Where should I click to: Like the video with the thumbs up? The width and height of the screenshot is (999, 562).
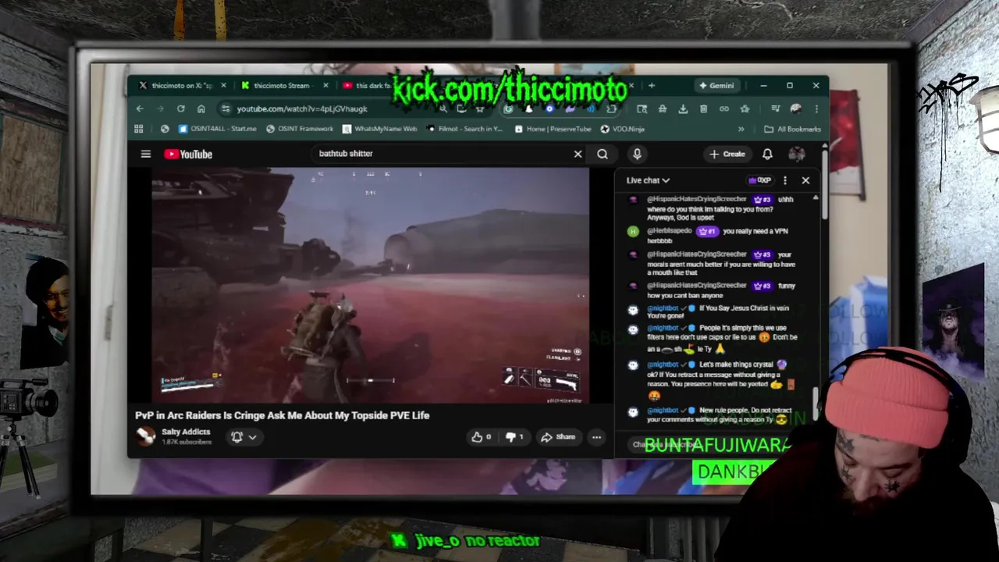click(481, 437)
